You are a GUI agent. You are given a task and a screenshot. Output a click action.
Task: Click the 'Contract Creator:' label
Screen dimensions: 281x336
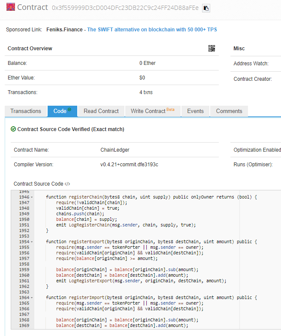253,79
